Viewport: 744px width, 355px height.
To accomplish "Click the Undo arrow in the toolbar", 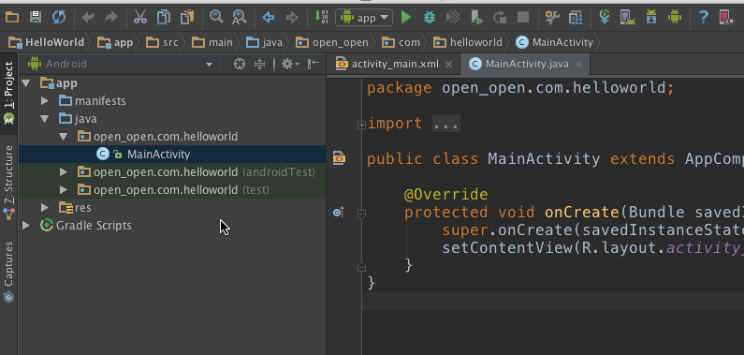I will point(88,18).
